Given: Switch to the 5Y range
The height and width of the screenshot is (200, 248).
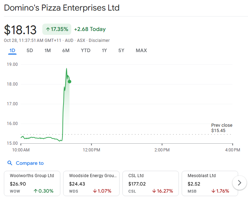Looking at the screenshot, I should point(121,50).
